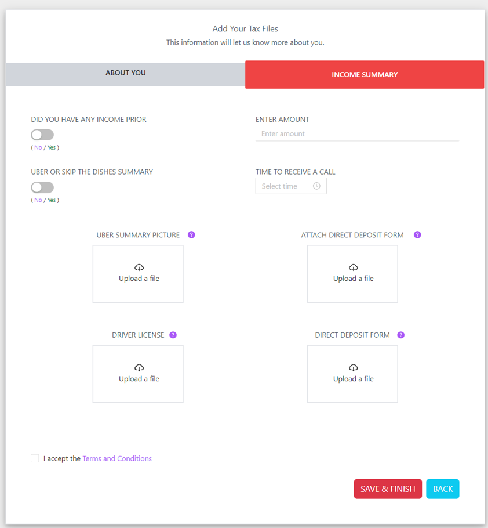488x528 pixels.
Task: Select the Income Summary tab
Action: click(365, 75)
